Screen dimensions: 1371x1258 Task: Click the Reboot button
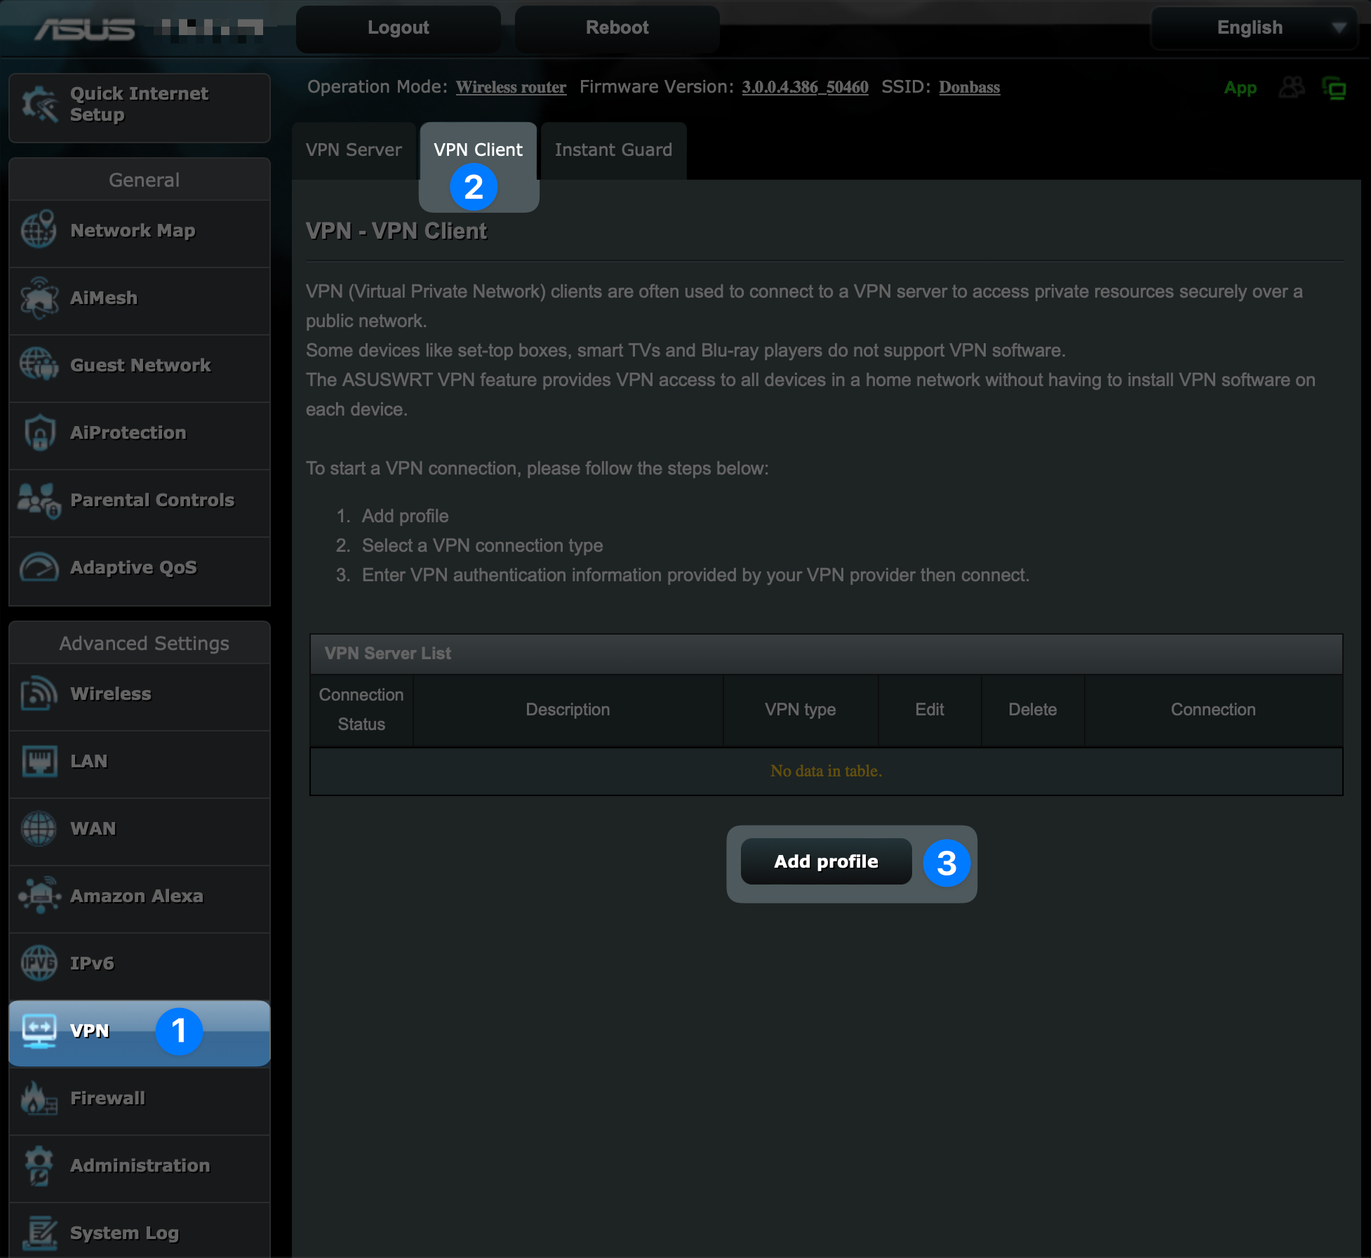click(617, 28)
